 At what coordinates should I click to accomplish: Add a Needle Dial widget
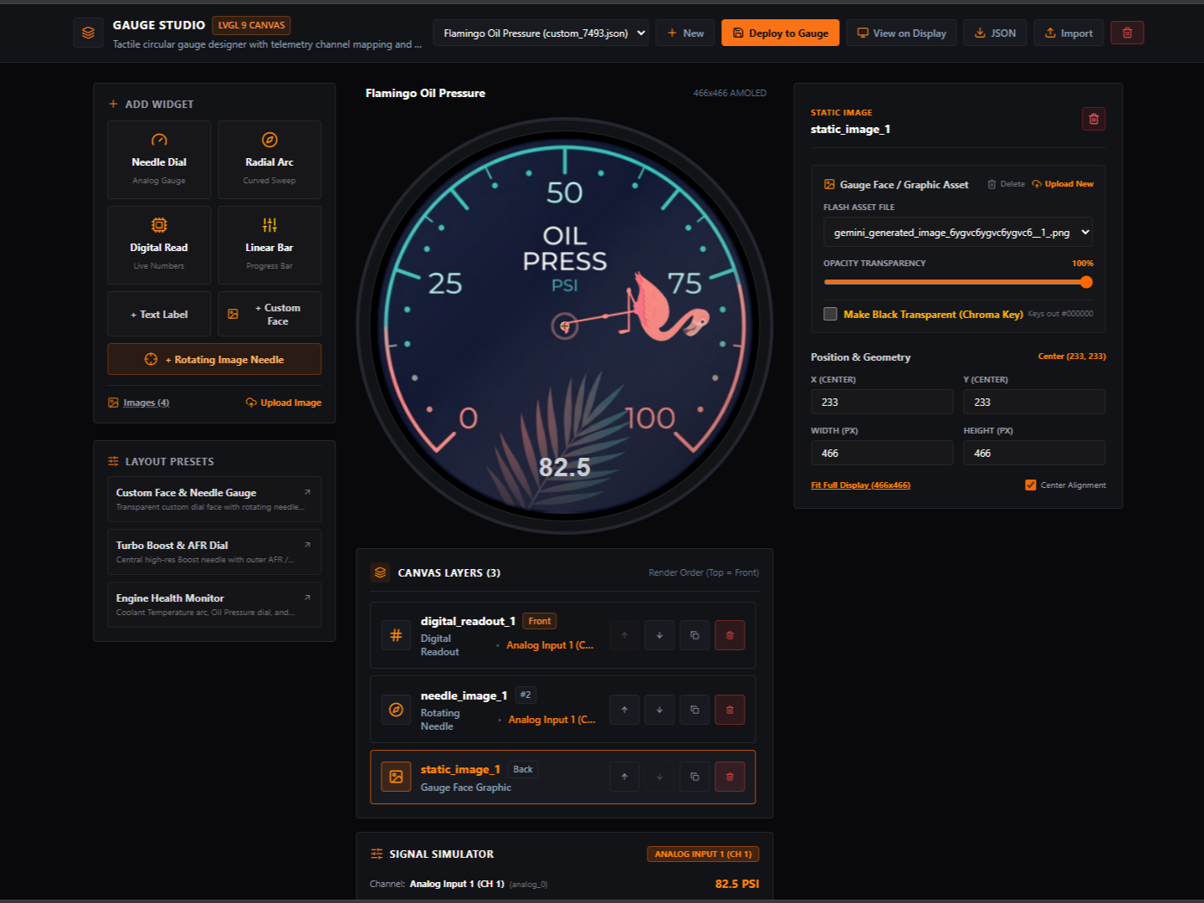(159, 160)
